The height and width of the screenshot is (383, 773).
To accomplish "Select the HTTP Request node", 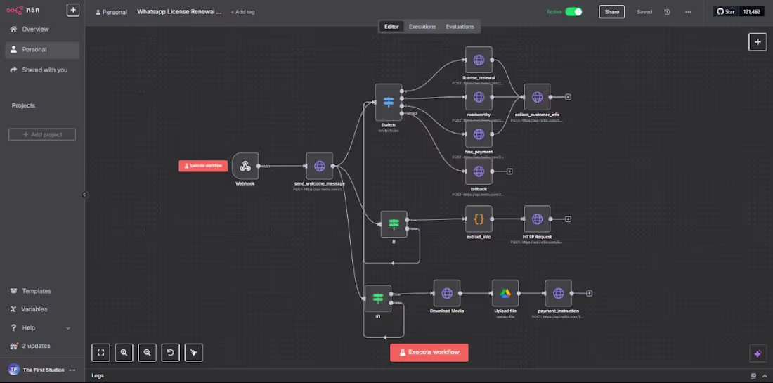I will click(x=538, y=219).
